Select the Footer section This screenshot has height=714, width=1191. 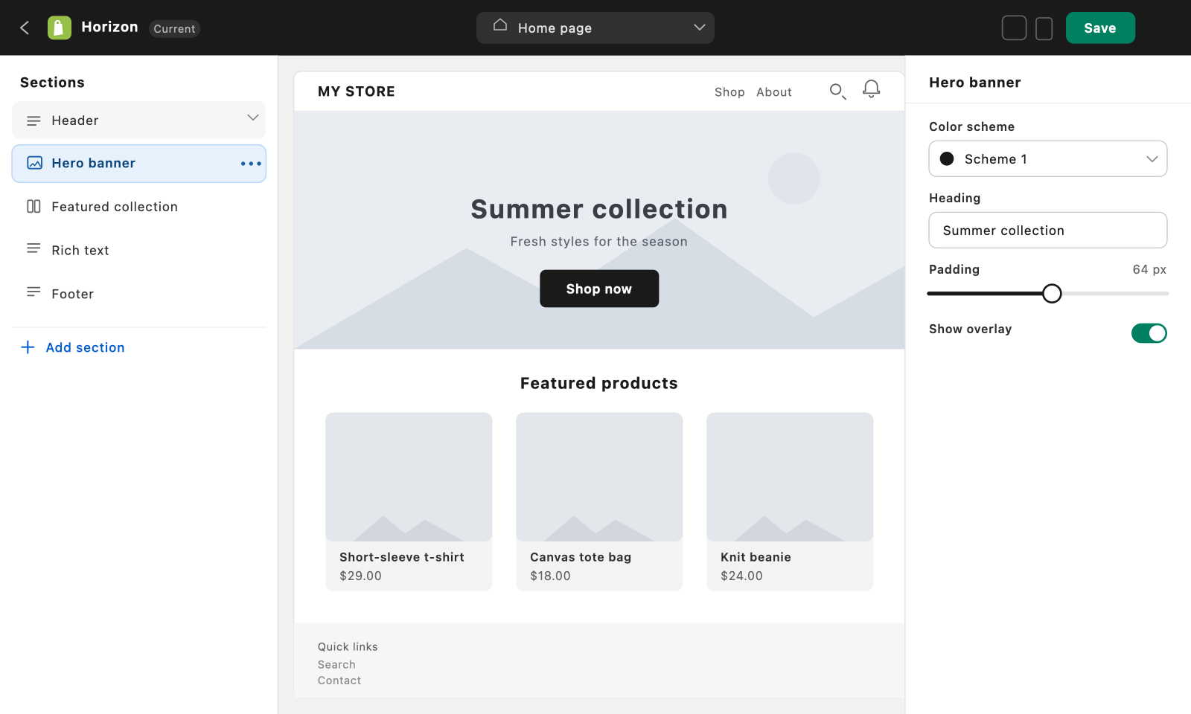coord(138,294)
